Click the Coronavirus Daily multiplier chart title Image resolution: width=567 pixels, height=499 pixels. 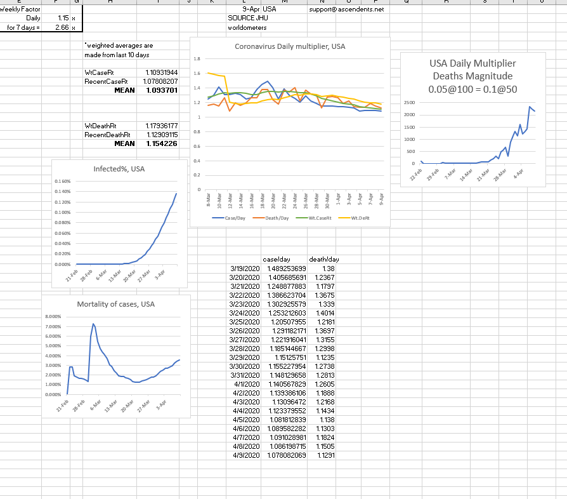[290, 46]
